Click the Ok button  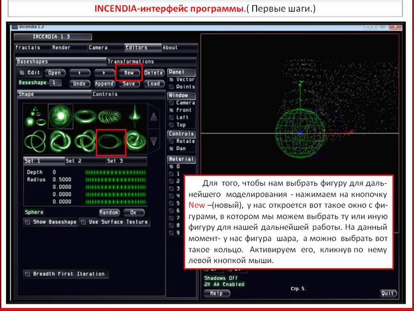point(134,213)
